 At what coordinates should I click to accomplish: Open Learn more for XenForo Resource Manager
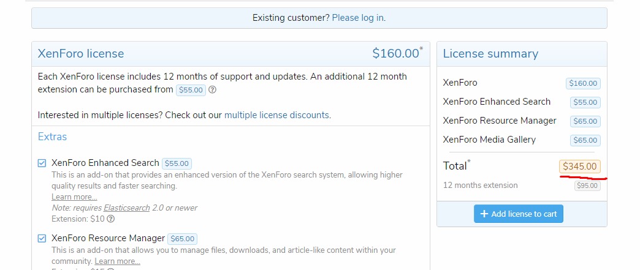coord(117,261)
